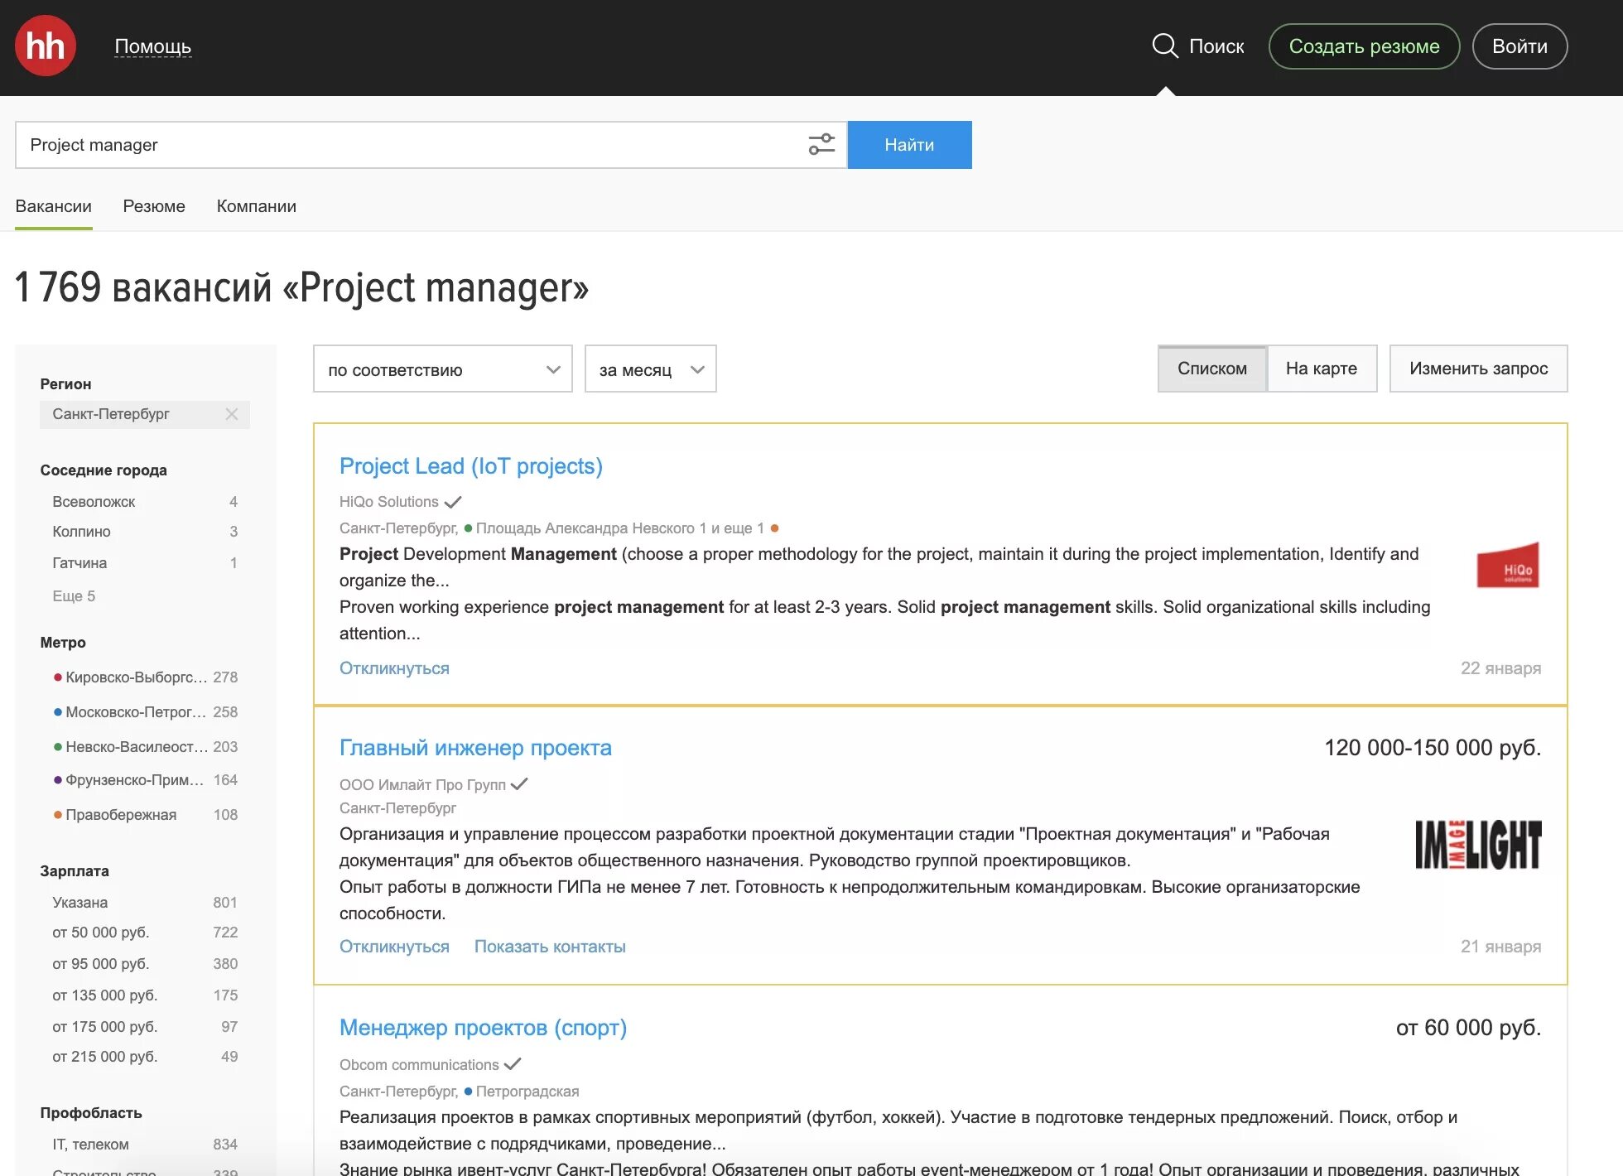Click Откликнуться under Project Lead vacancy

394,668
